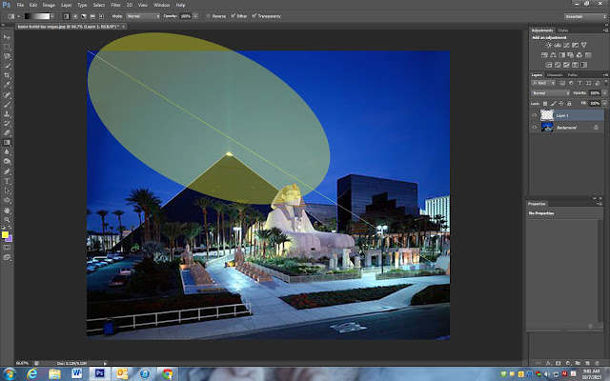Switch to the Styles tab
610x381 pixels.
(562, 30)
